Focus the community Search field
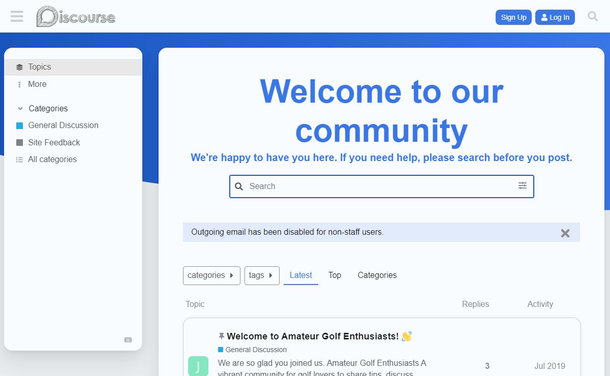Screen dimensions: 610x376 [x=382, y=186]
